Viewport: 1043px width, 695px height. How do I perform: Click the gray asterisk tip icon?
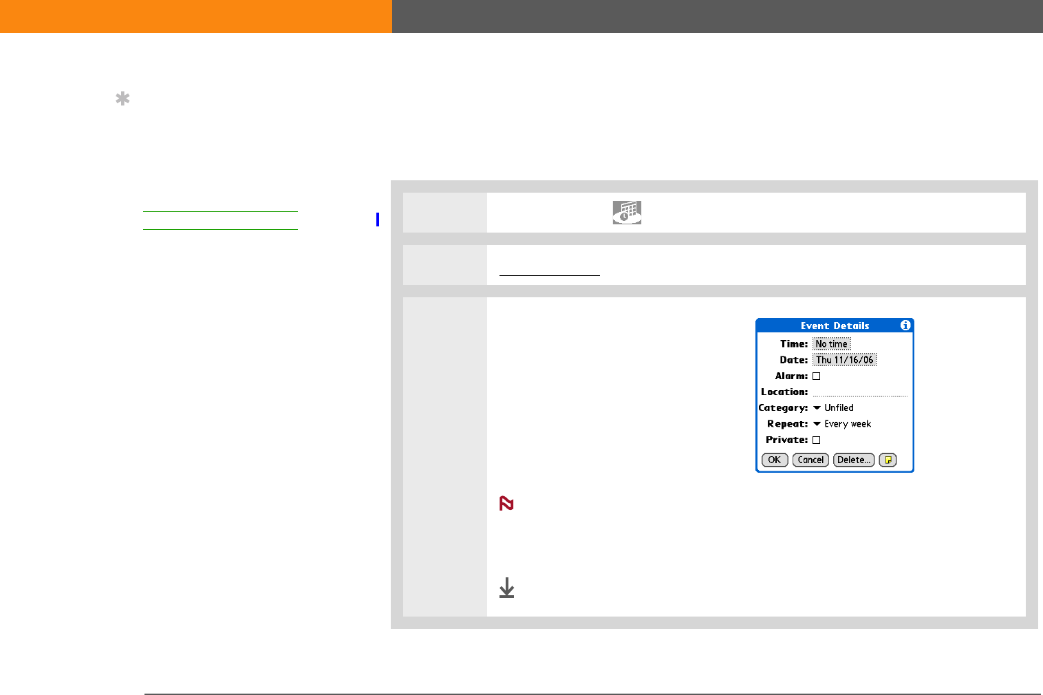pos(122,100)
